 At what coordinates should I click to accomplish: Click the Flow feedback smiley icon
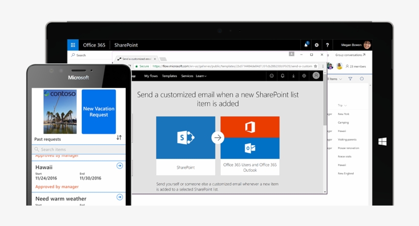click(x=272, y=76)
